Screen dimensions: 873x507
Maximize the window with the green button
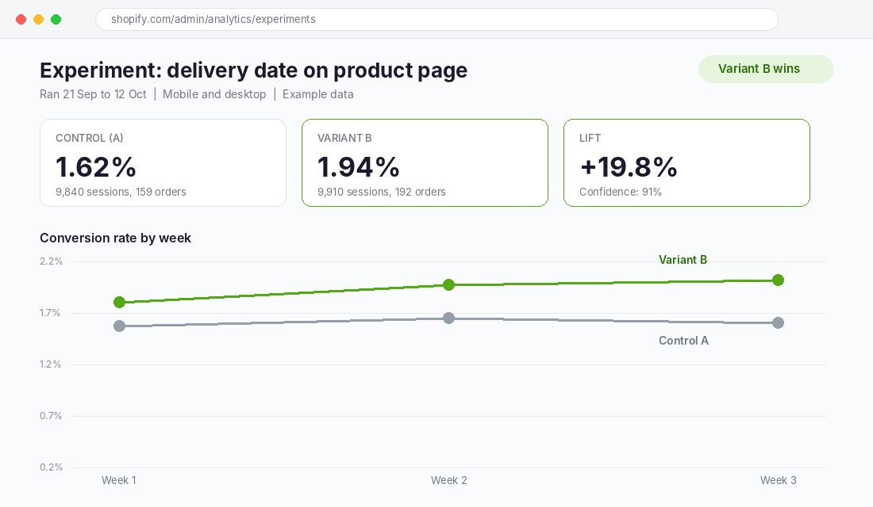click(x=56, y=20)
